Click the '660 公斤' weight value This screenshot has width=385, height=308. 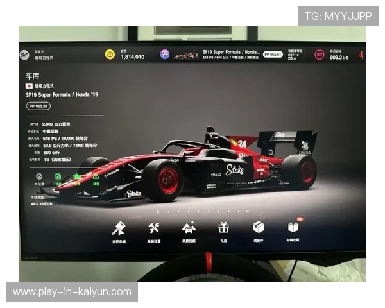click(x=51, y=153)
